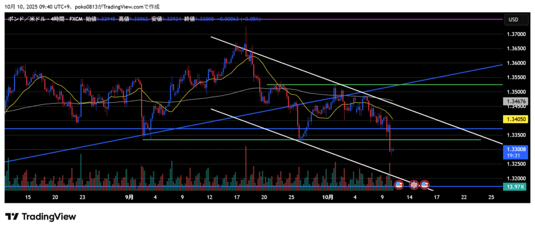
Task: Click the 23 date on time axis
Action: click(x=82, y=197)
